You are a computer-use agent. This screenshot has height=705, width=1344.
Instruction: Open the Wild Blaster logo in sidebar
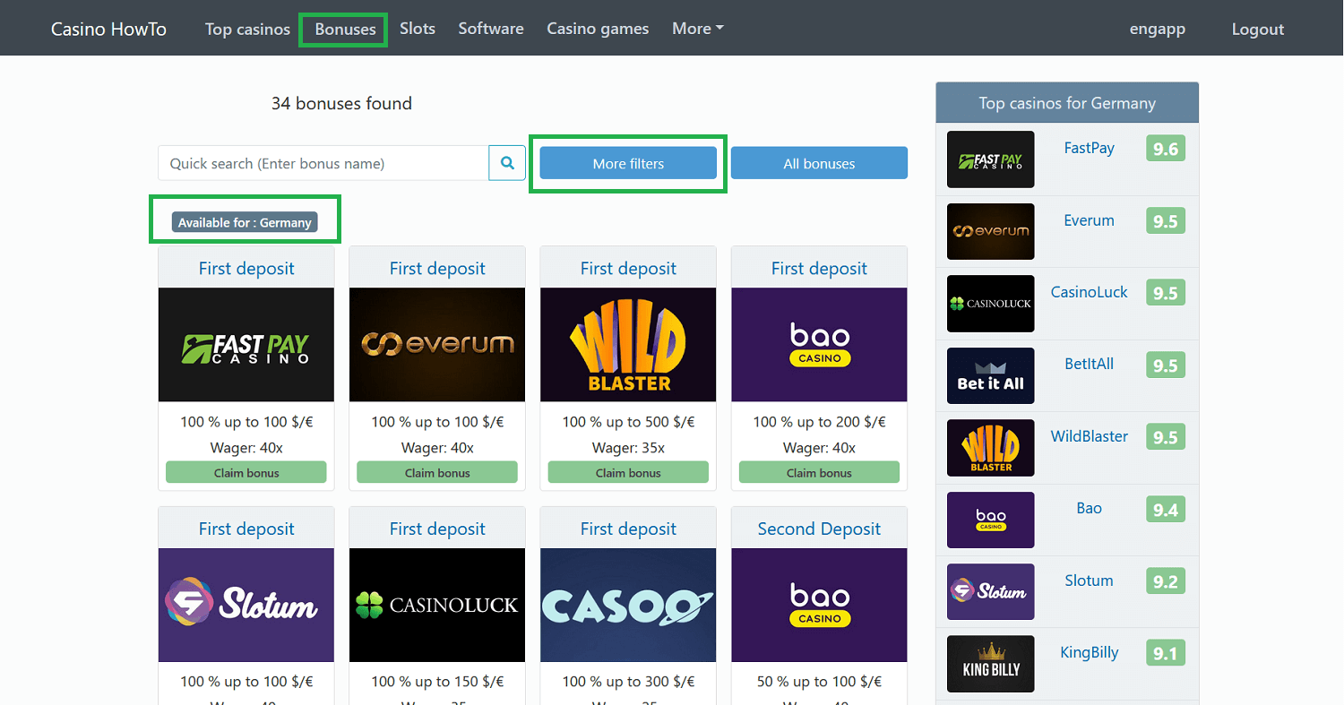click(x=990, y=448)
